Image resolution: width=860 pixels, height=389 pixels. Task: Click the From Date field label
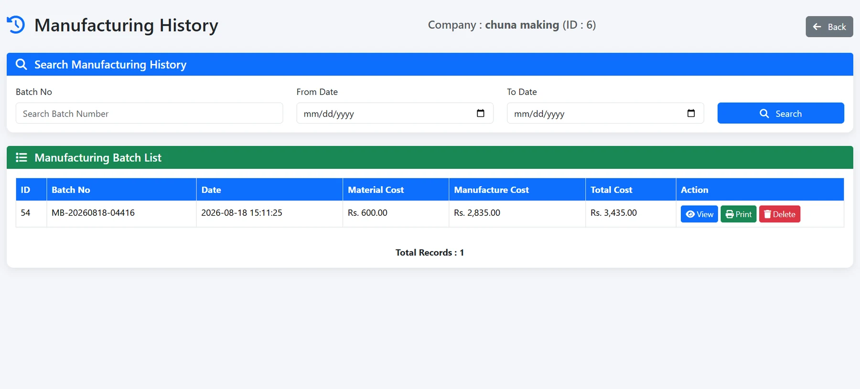[x=317, y=92]
